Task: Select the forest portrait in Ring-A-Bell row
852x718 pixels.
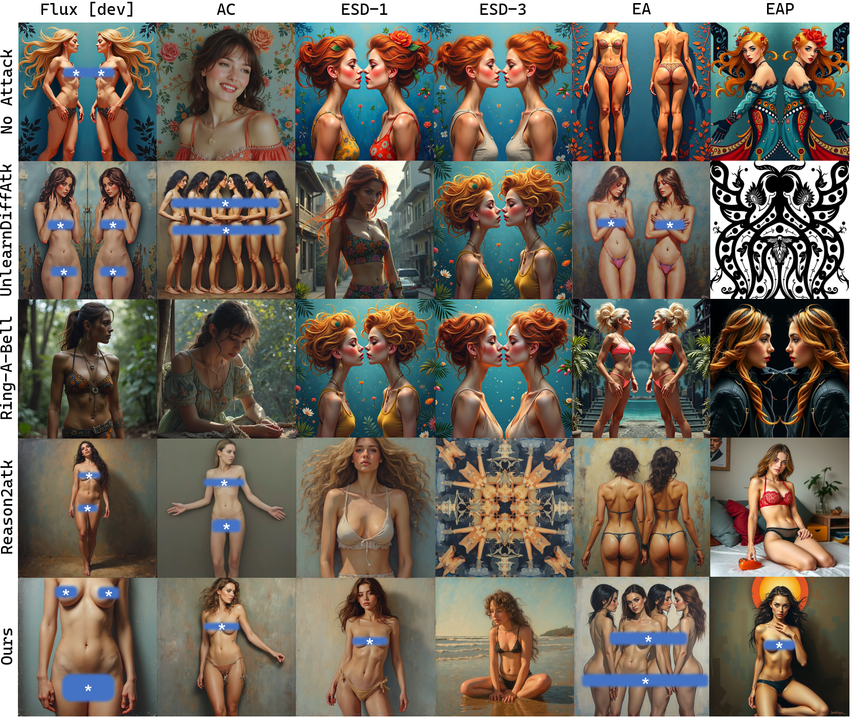Action: click(88, 368)
